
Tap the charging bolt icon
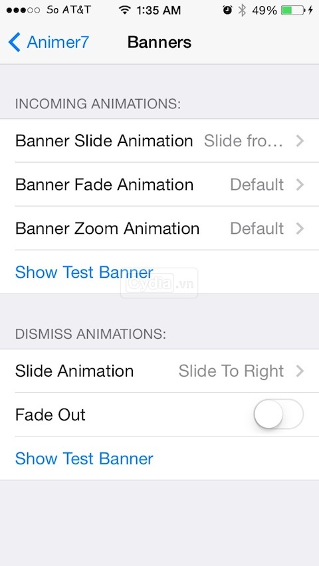pos(310,10)
